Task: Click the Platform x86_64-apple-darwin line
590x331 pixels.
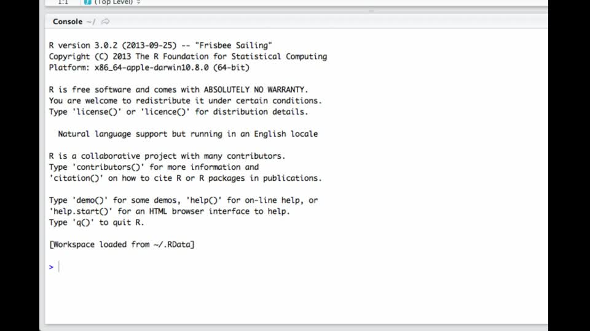Action: tap(149, 67)
